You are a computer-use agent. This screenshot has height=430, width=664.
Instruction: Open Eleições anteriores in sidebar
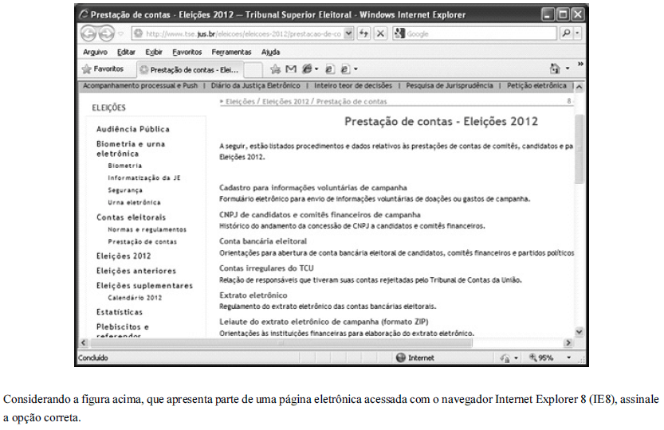pyautogui.click(x=136, y=271)
